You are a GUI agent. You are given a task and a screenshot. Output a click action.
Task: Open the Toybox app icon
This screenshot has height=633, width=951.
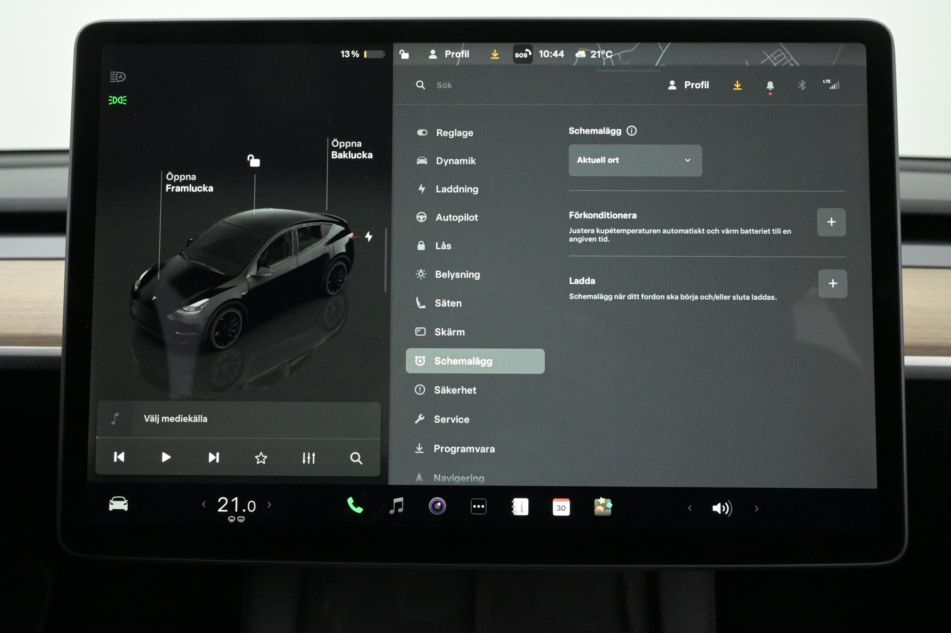603,507
